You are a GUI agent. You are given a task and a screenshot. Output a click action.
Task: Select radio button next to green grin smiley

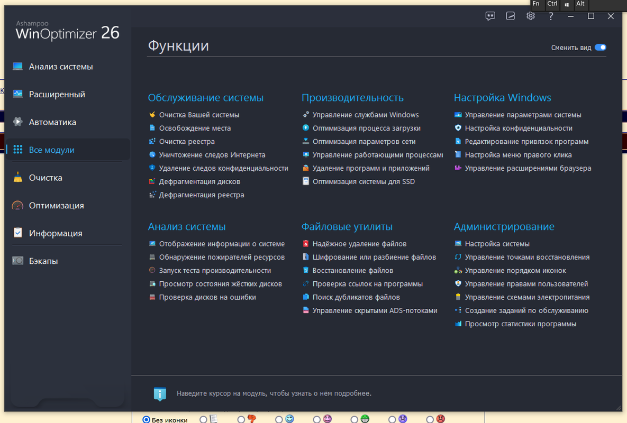click(x=355, y=419)
